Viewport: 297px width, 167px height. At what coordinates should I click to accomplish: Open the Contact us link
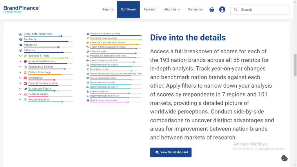coord(195,10)
